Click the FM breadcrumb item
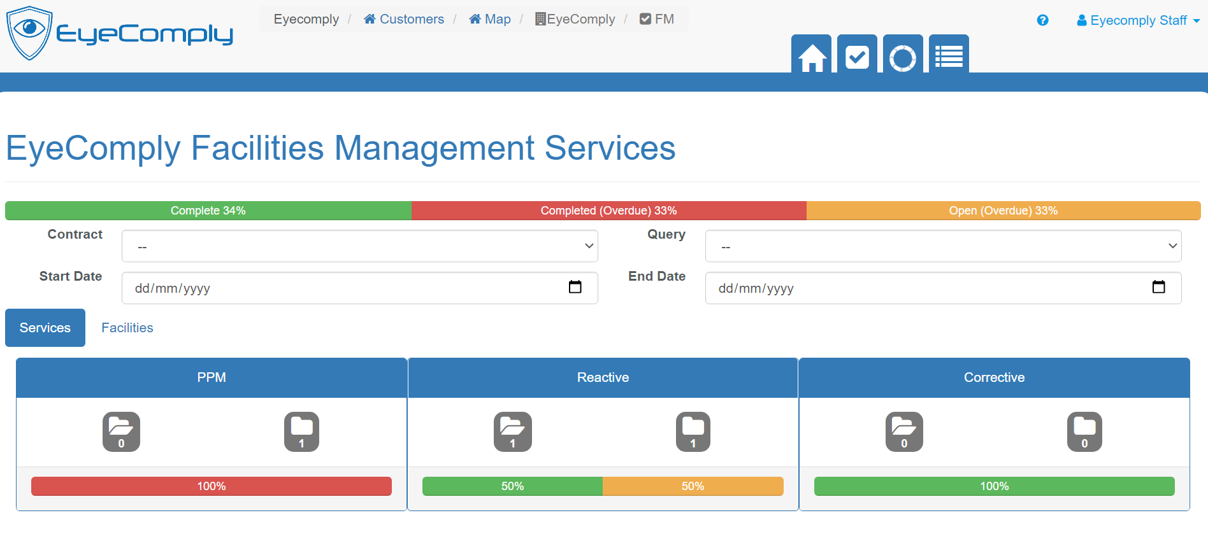The image size is (1208, 534). pos(657,19)
